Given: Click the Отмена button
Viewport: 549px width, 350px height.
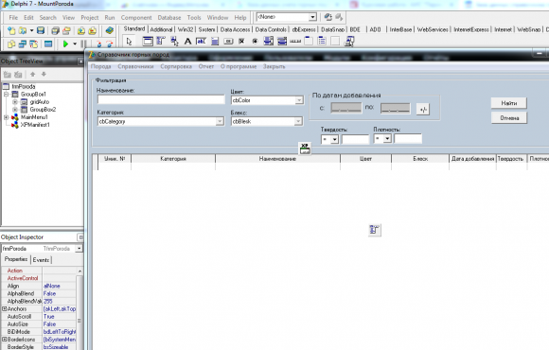Looking at the screenshot, I should (509, 118).
